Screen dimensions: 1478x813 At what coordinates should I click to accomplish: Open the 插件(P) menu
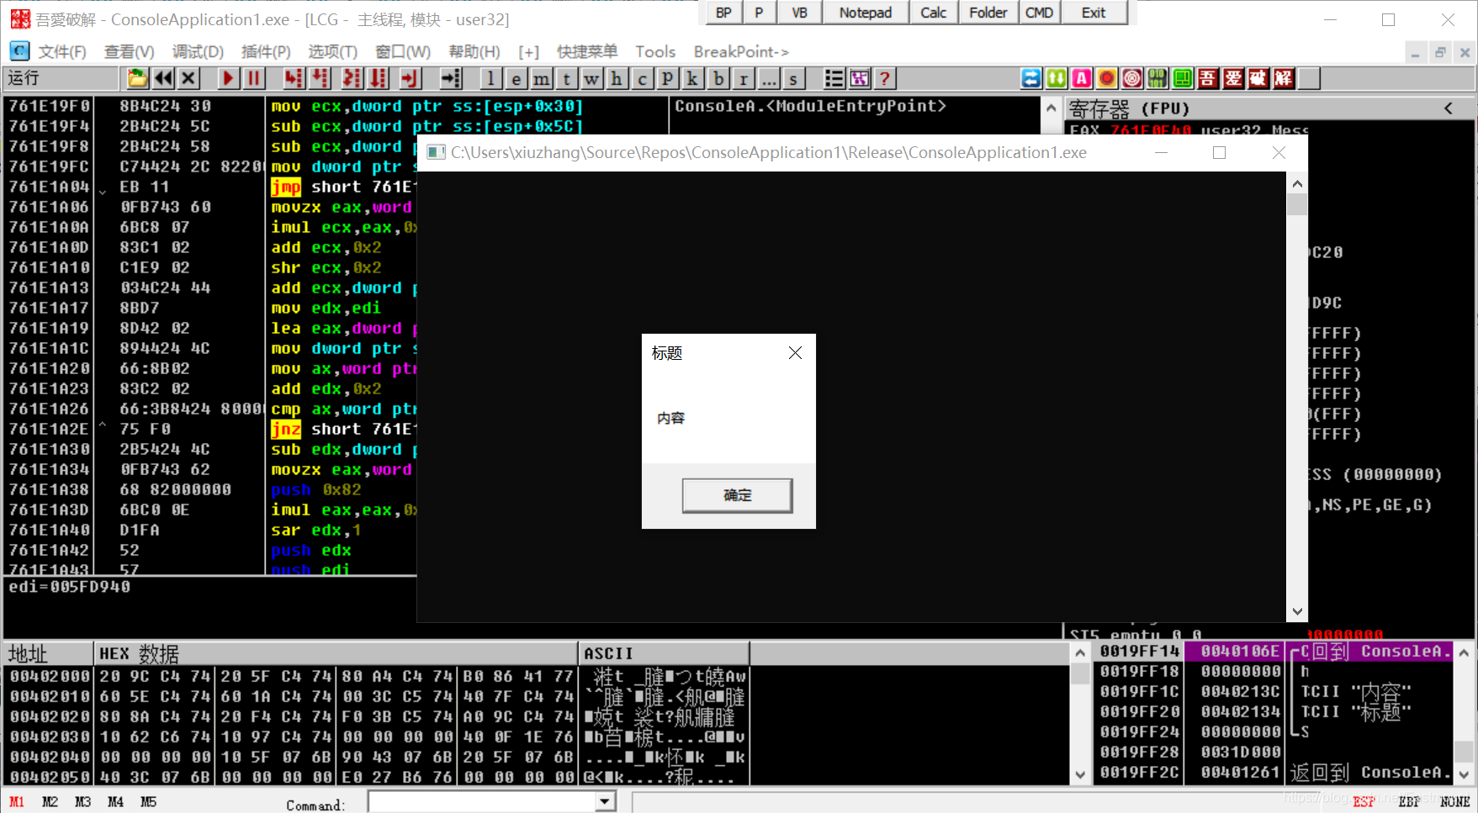[266, 52]
